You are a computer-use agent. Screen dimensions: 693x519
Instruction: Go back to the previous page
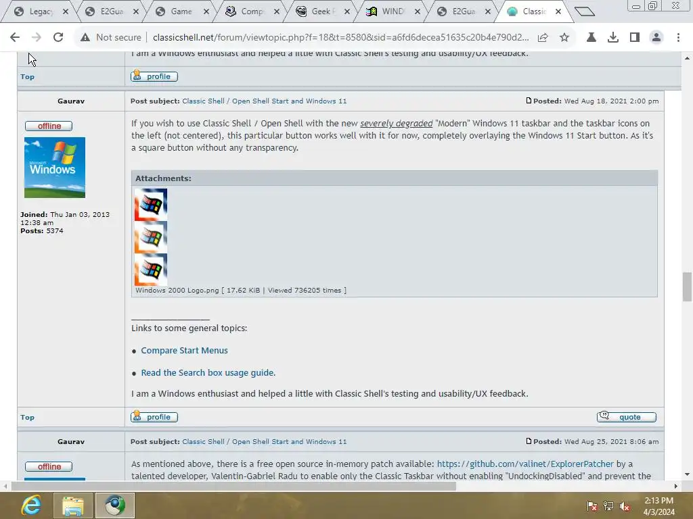point(15,38)
